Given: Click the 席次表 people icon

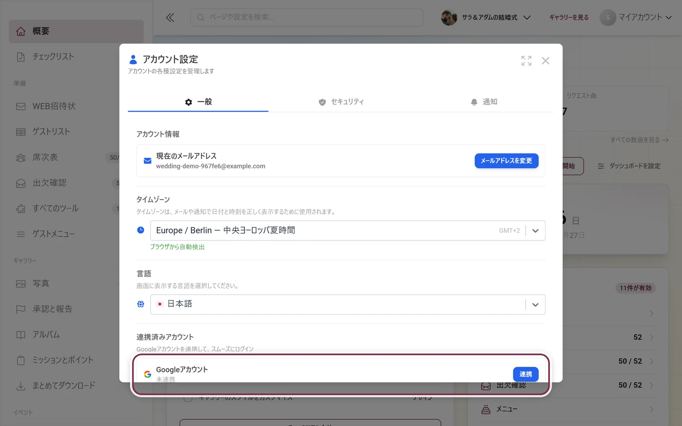Looking at the screenshot, I should [x=21, y=158].
